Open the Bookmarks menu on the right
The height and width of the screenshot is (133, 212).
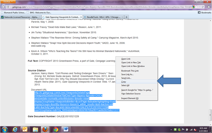click(204, 12)
